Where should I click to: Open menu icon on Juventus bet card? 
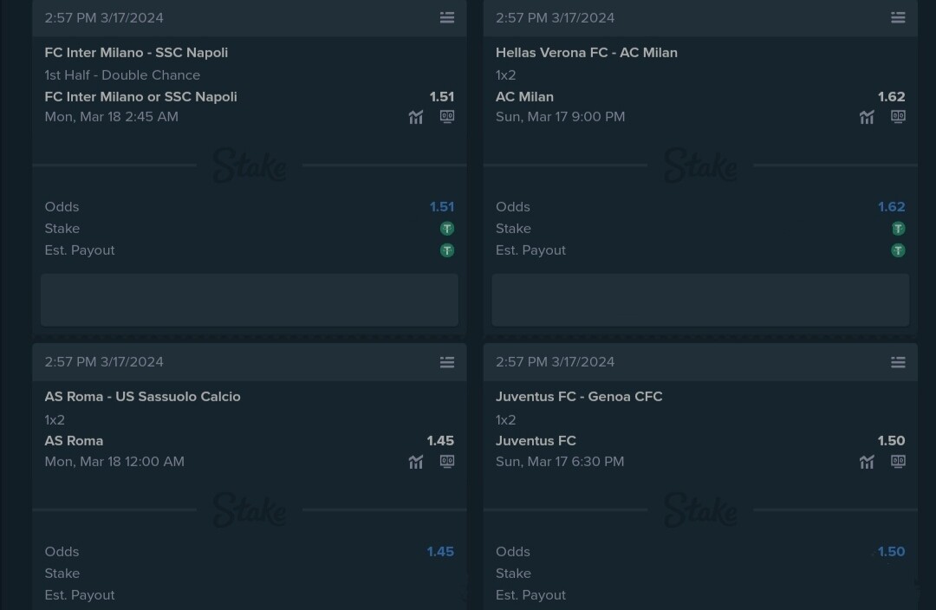point(898,362)
